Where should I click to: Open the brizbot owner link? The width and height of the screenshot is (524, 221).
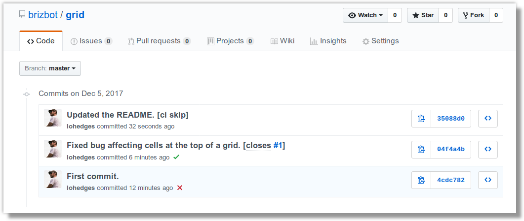[x=43, y=15]
